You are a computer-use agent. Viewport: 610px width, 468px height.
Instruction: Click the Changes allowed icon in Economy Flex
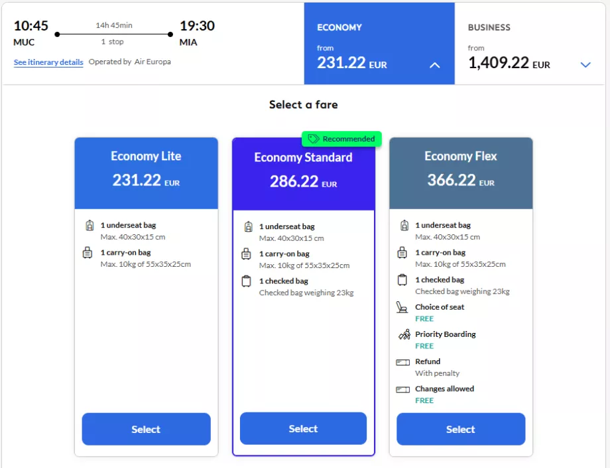403,389
